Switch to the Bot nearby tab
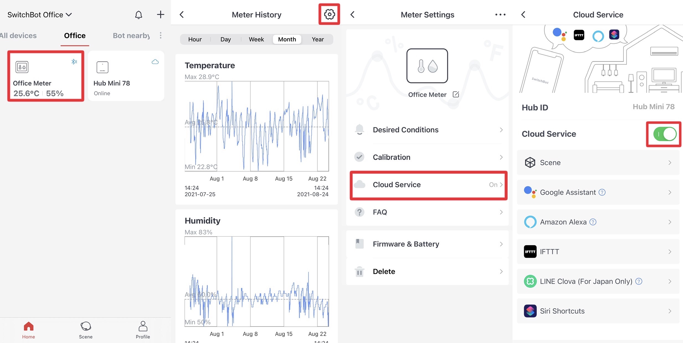This screenshot has width=683, height=343. [x=131, y=35]
